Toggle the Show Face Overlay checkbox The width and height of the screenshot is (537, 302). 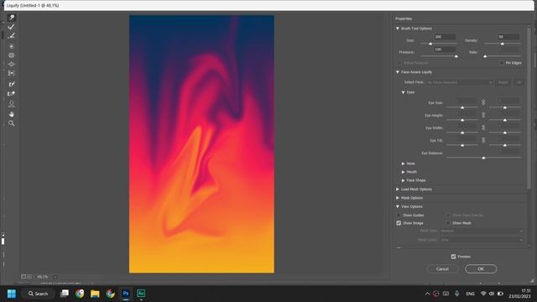pos(448,215)
